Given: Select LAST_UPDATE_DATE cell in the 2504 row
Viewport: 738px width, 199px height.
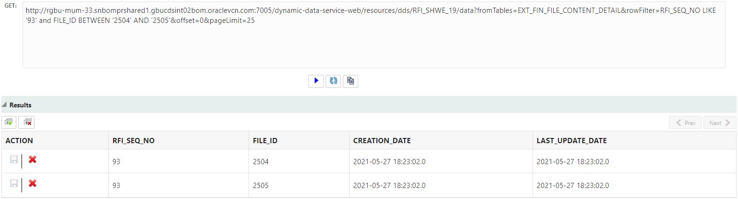Looking at the screenshot, I should click(635, 161).
